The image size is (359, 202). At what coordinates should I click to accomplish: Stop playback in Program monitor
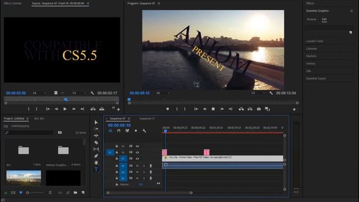[213, 109]
